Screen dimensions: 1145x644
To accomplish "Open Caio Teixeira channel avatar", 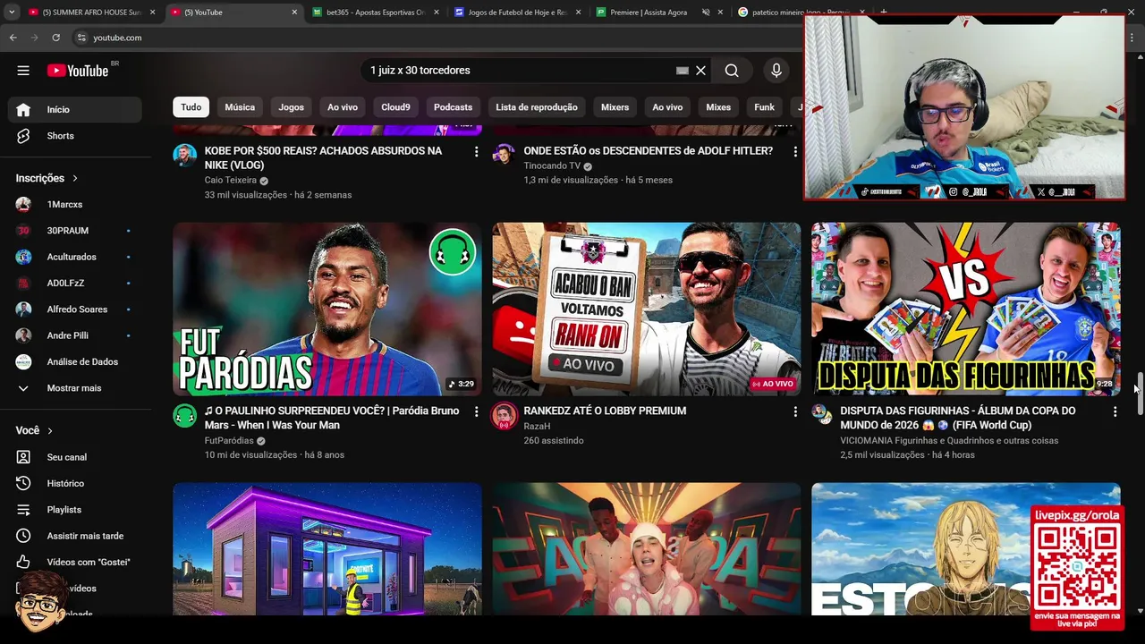I will pos(184,156).
